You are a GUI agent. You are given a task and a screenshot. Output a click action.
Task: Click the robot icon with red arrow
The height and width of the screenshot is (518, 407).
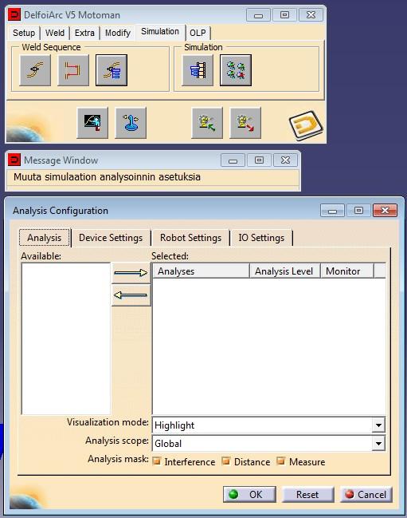tap(245, 123)
